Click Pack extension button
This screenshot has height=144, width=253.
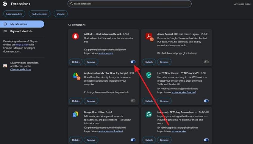(x=40, y=14)
